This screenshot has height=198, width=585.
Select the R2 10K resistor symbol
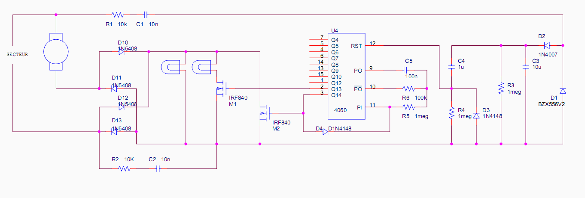point(124,169)
